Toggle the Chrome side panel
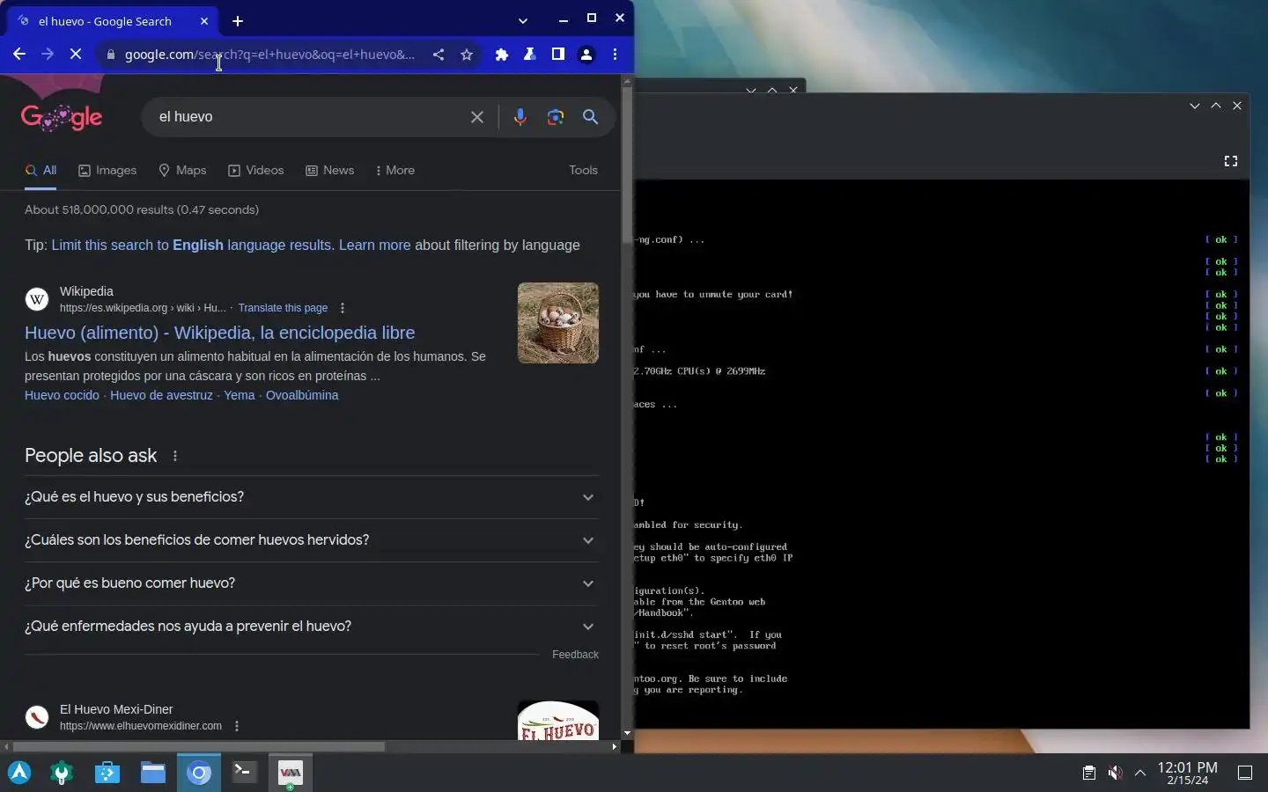The height and width of the screenshot is (792, 1268). 558,55
